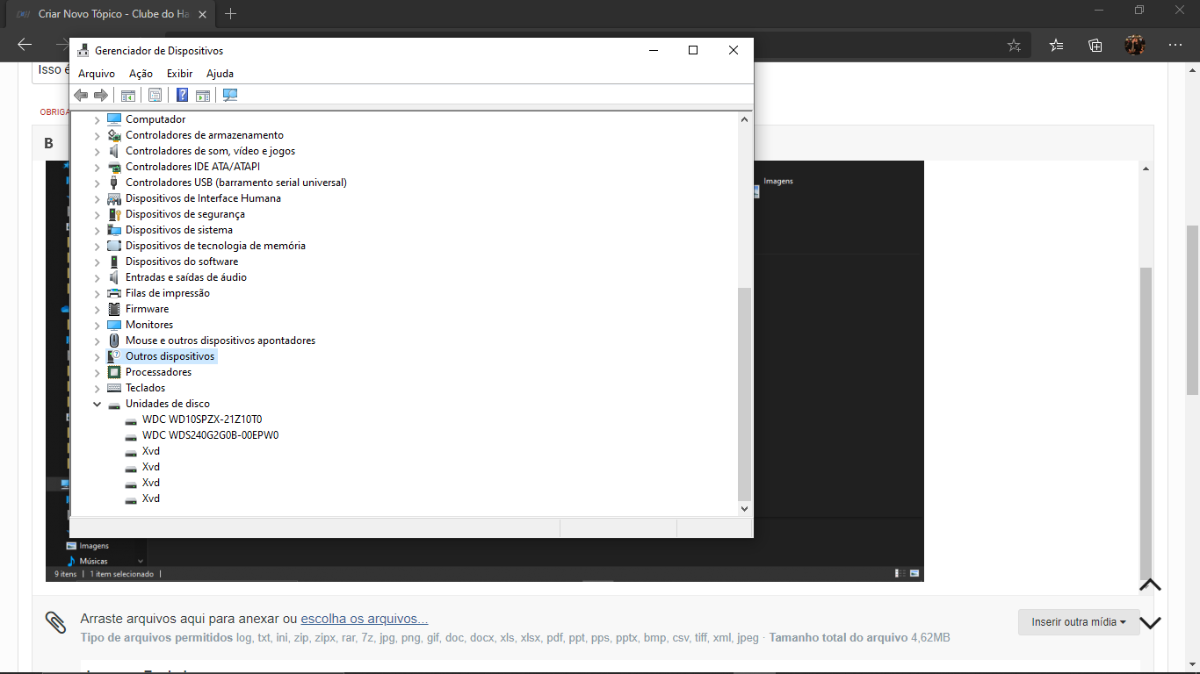Click the Teclados keyboard icon
The width and height of the screenshot is (1200, 674).
point(114,388)
